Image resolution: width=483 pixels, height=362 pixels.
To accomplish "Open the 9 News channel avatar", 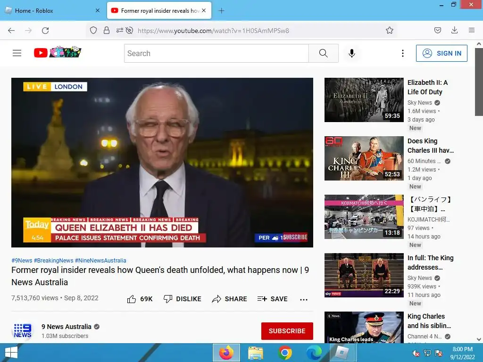I will [x=23, y=330].
